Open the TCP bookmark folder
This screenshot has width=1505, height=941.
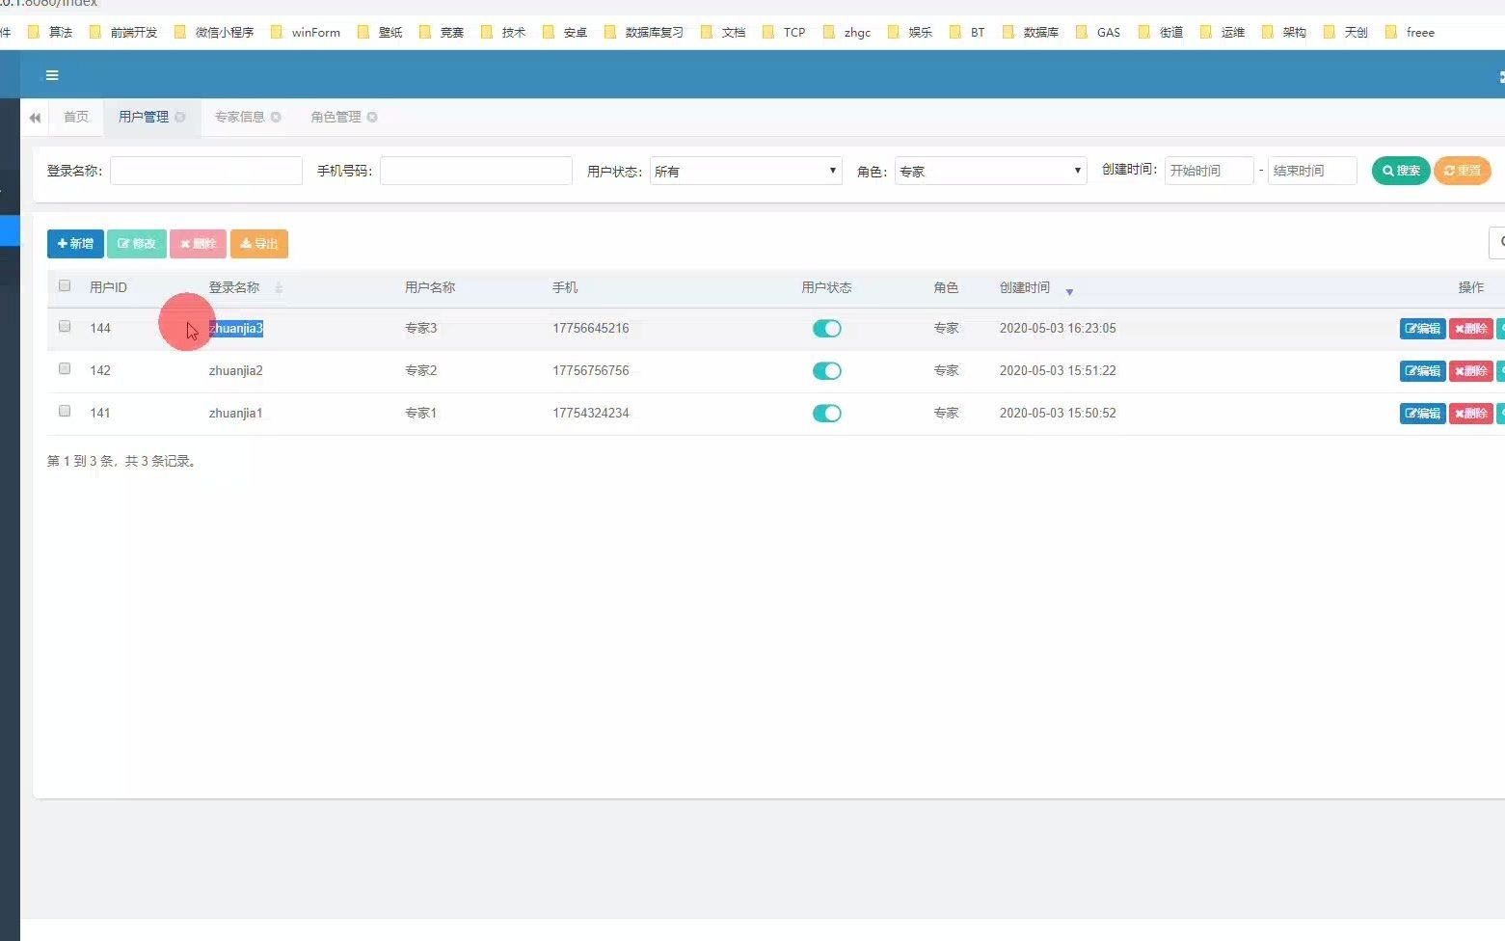click(784, 32)
